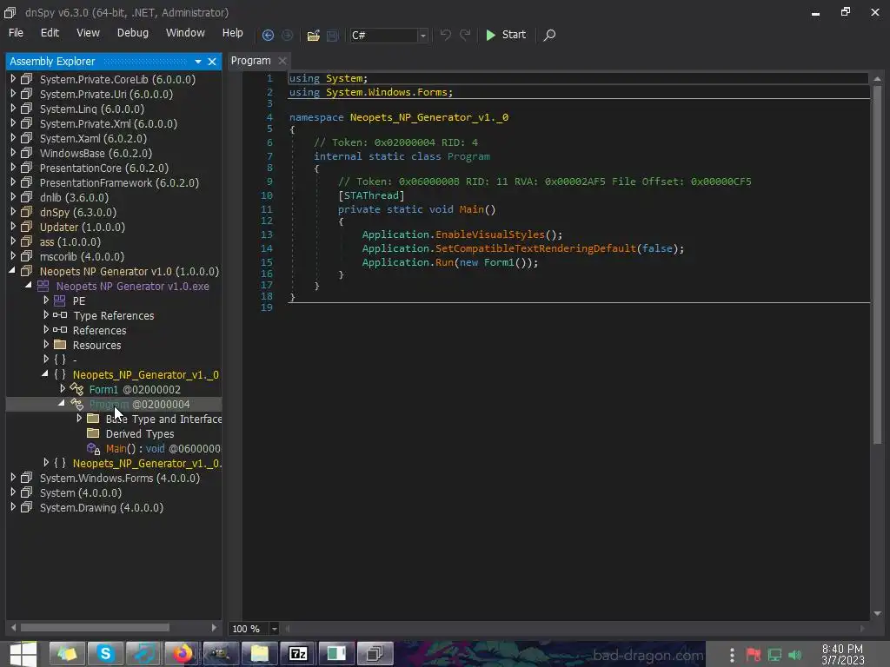Collapse the Program @02000004 class node

[62, 404]
